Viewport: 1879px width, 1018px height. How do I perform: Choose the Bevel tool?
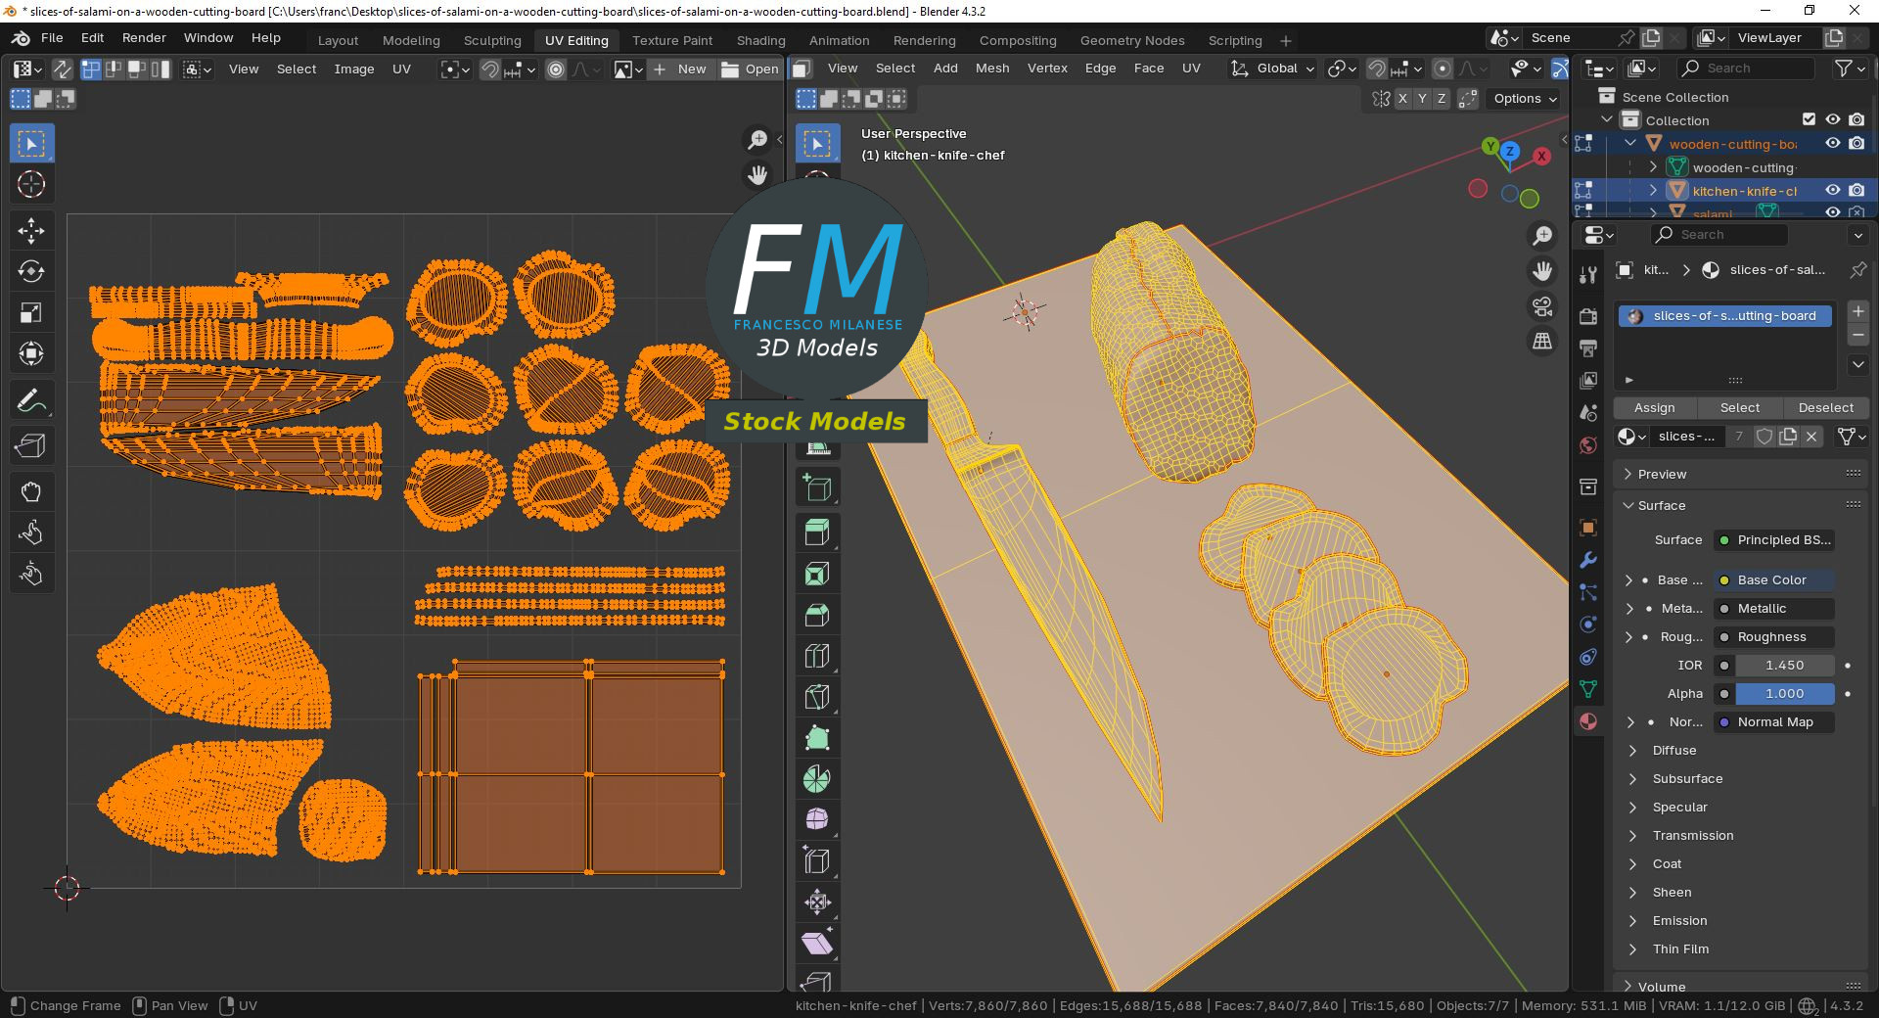click(817, 615)
